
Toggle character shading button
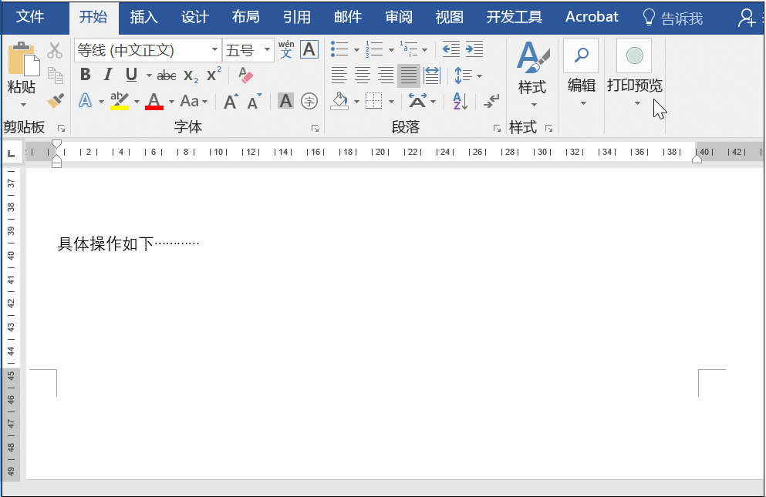pos(285,101)
